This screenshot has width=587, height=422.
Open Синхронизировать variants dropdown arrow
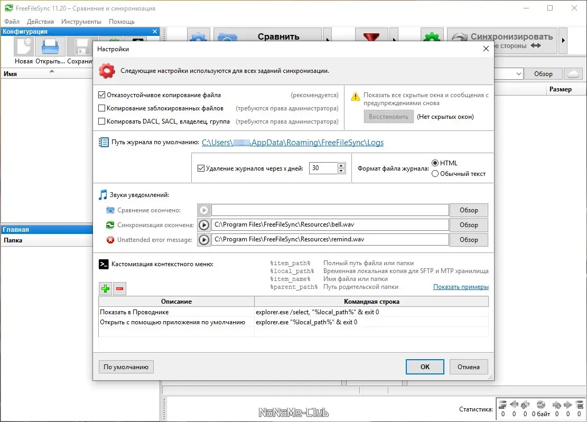(x=563, y=40)
